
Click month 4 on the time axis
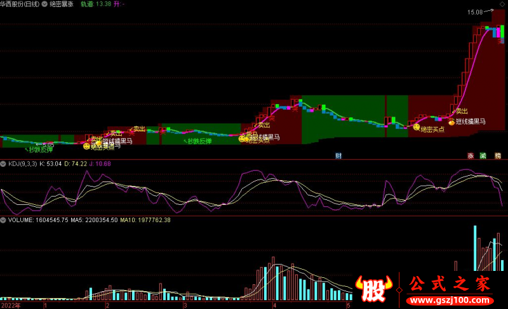(x=274, y=305)
